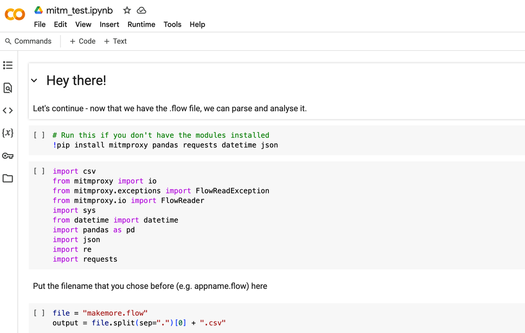The width and height of the screenshot is (525, 333).
Task: Open the secrets key icon
Action: click(8, 156)
